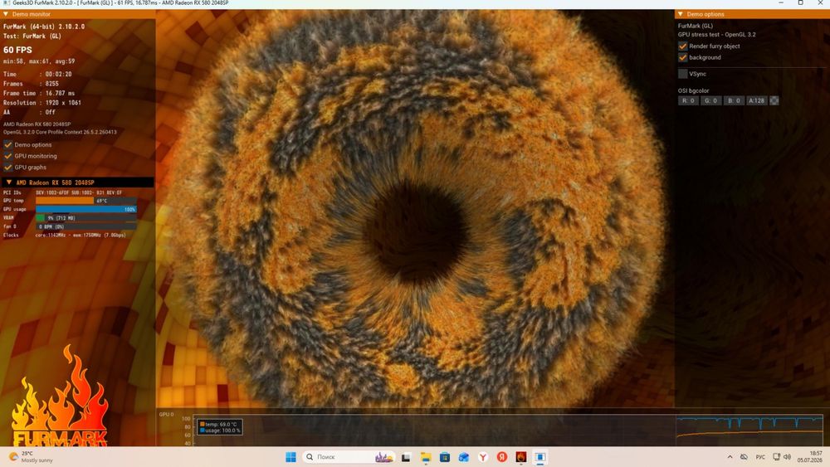Viewport: 830px width, 467px height.
Task: Click the PCI IDs row
Action: click(62, 192)
